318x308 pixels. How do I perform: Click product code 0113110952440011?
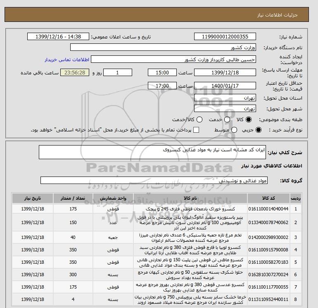click(x=268, y=299)
